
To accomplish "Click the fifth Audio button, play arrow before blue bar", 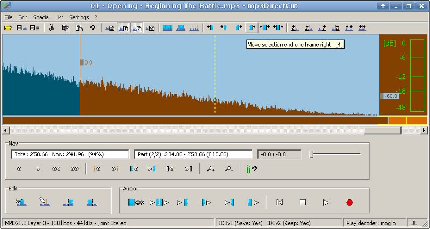I will [230, 203].
